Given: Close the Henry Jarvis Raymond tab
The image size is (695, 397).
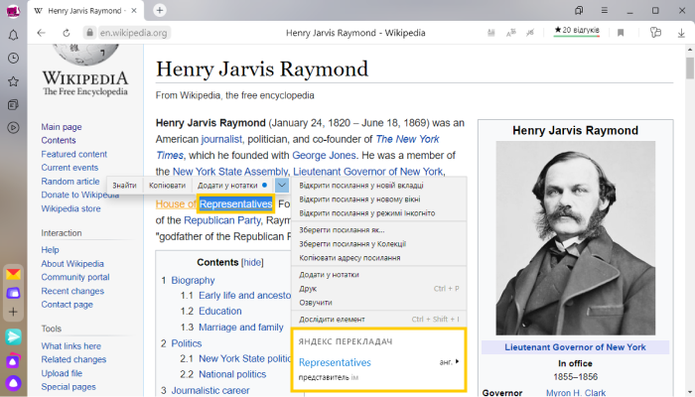Looking at the screenshot, I should pyautogui.click(x=134, y=11).
